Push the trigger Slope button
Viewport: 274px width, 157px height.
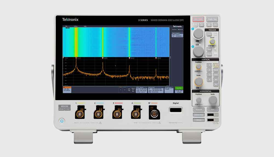point(209,49)
